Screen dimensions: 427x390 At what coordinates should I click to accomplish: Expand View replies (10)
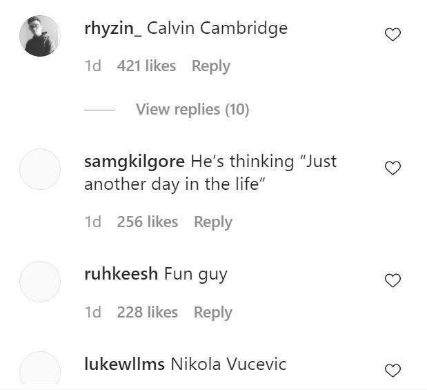point(192,109)
